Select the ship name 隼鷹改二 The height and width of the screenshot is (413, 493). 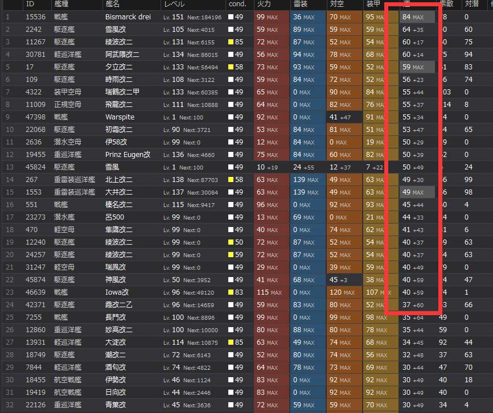point(119,230)
